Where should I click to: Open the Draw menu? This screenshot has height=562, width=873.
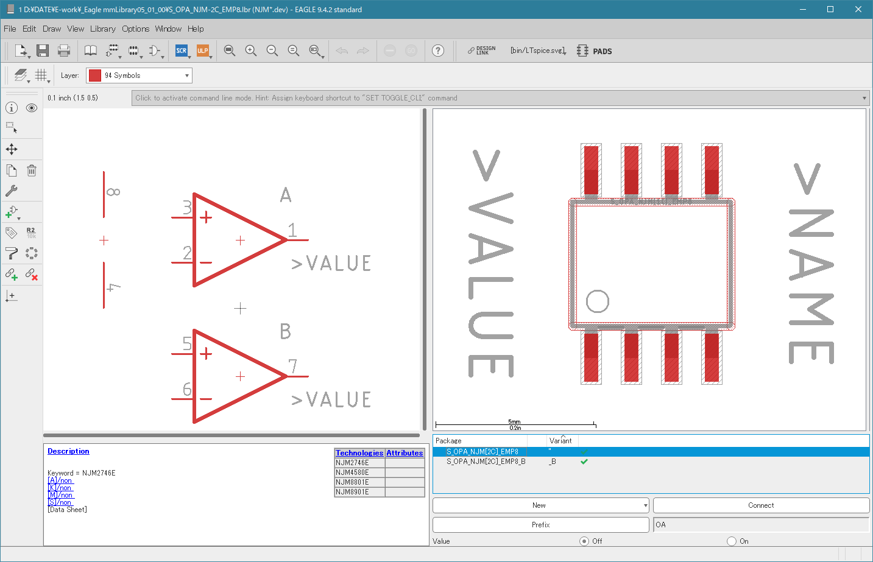coord(52,29)
